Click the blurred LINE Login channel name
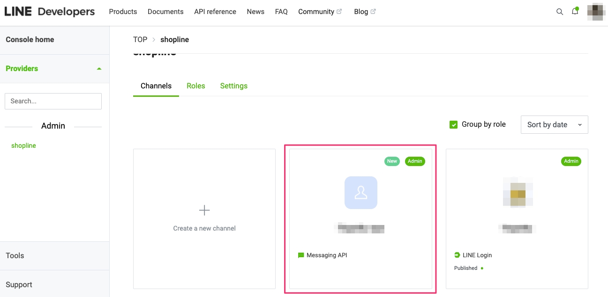This screenshot has height=297, width=608. 517,229
